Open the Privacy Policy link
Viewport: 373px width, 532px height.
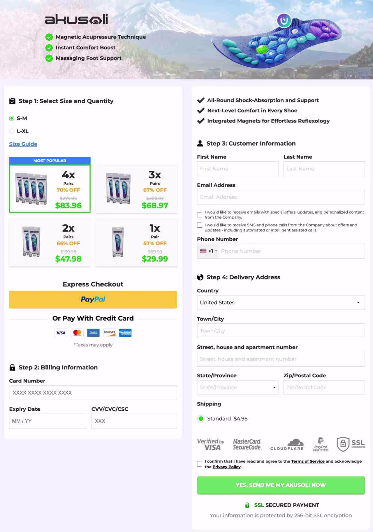227,467
